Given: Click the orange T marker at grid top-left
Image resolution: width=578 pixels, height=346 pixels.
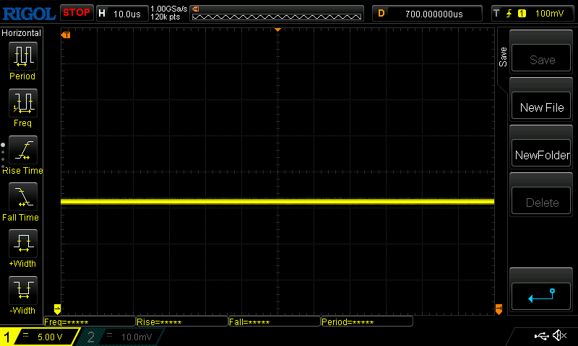Looking at the screenshot, I should coord(66,35).
